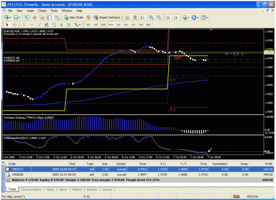The image size is (276, 200).
Task: Select the Crosshair tool
Action: coord(15,25)
